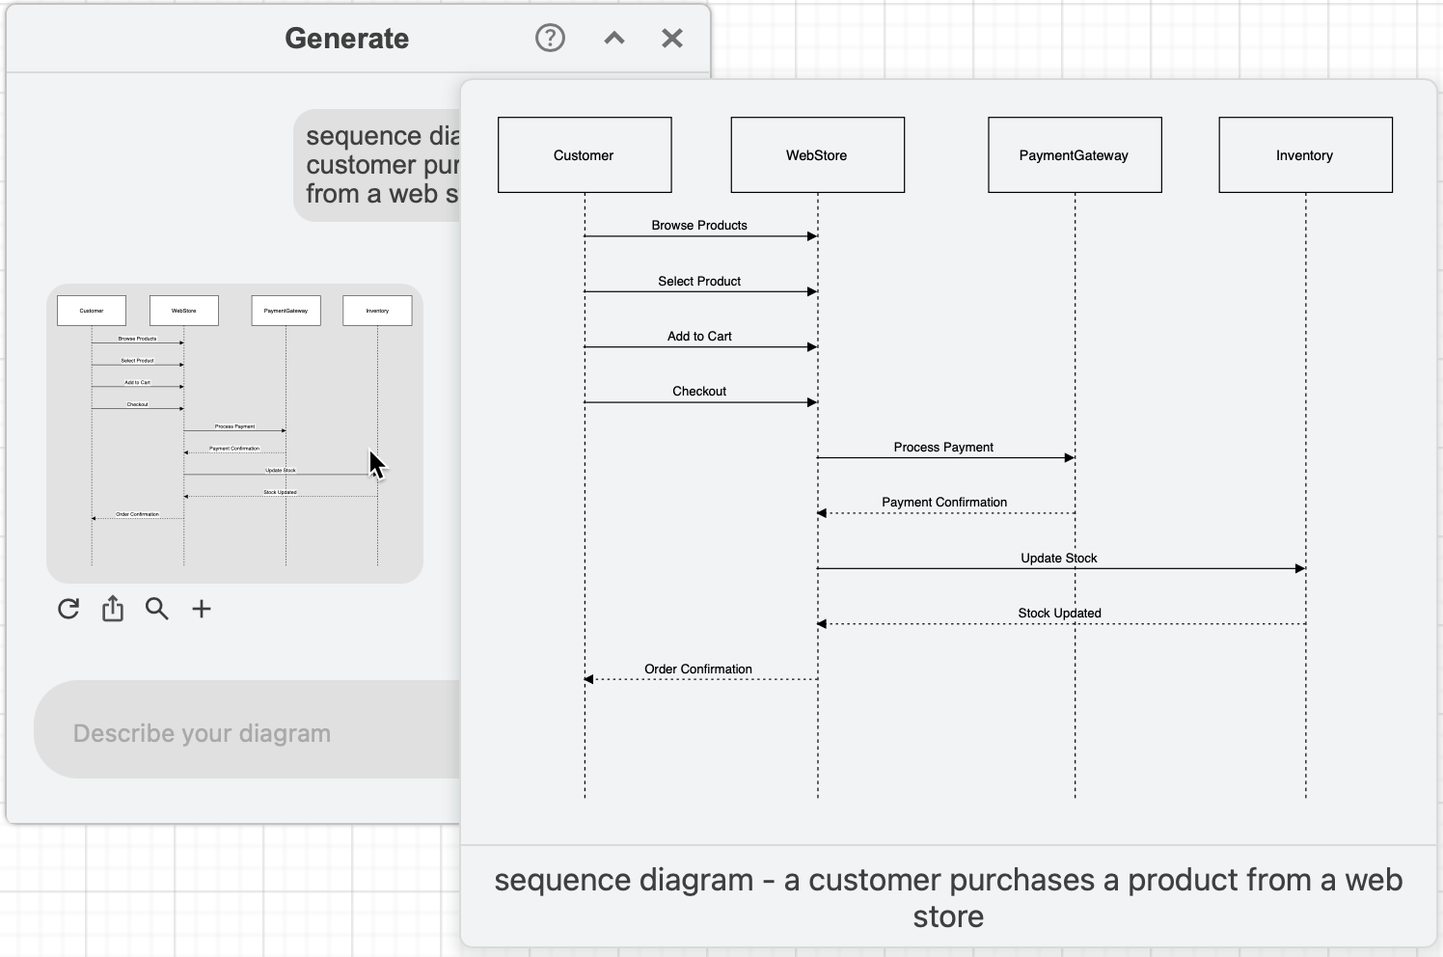Select the caption text below the large diagram
This screenshot has width=1443, height=957.
pos(948,897)
